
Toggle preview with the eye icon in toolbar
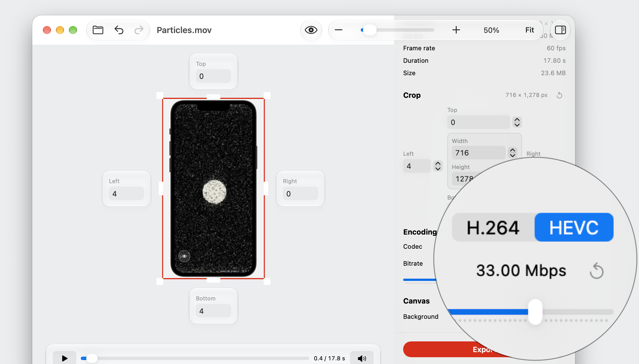pyautogui.click(x=311, y=30)
